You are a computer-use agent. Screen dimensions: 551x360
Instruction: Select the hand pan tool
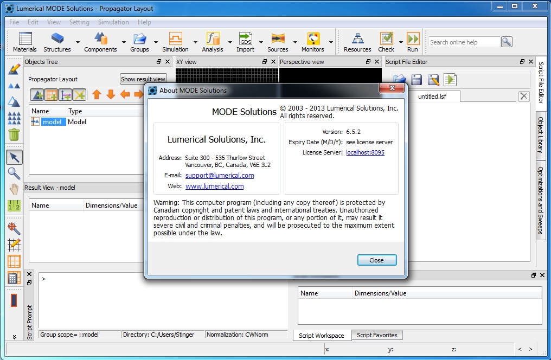(x=14, y=189)
